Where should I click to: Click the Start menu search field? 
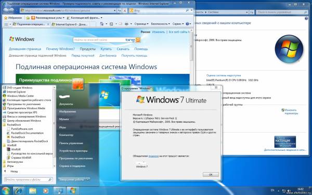tap(29, 180)
